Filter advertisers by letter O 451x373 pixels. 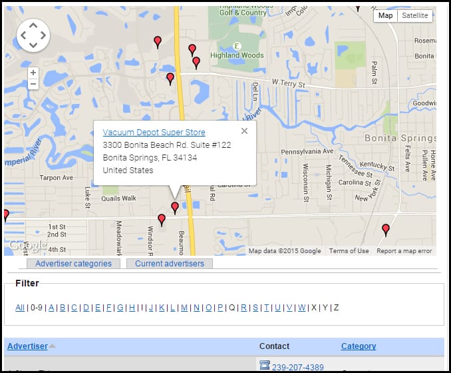(209, 308)
